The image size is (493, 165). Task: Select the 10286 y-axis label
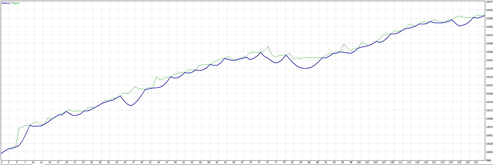pos(489,52)
